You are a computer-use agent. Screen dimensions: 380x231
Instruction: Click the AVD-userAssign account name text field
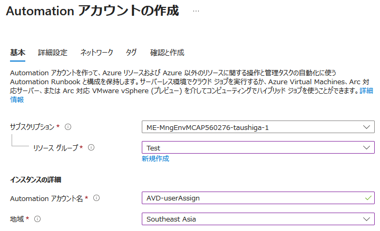253,198
